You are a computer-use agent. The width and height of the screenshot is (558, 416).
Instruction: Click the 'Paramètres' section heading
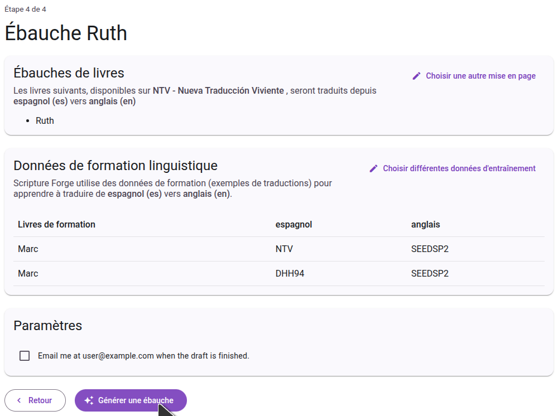(x=47, y=326)
